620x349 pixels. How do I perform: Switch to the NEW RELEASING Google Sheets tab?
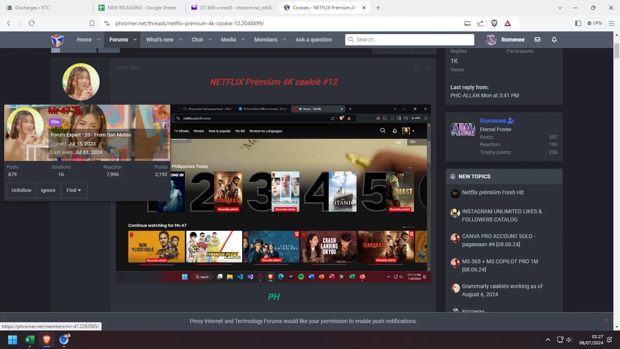point(139,8)
